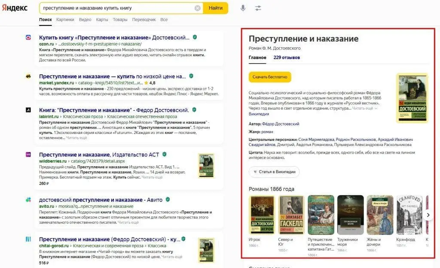Image resolution: width=440 pixels, height=268 pixels.
Task: Click the Найти search button
Action: pos(216,8)
